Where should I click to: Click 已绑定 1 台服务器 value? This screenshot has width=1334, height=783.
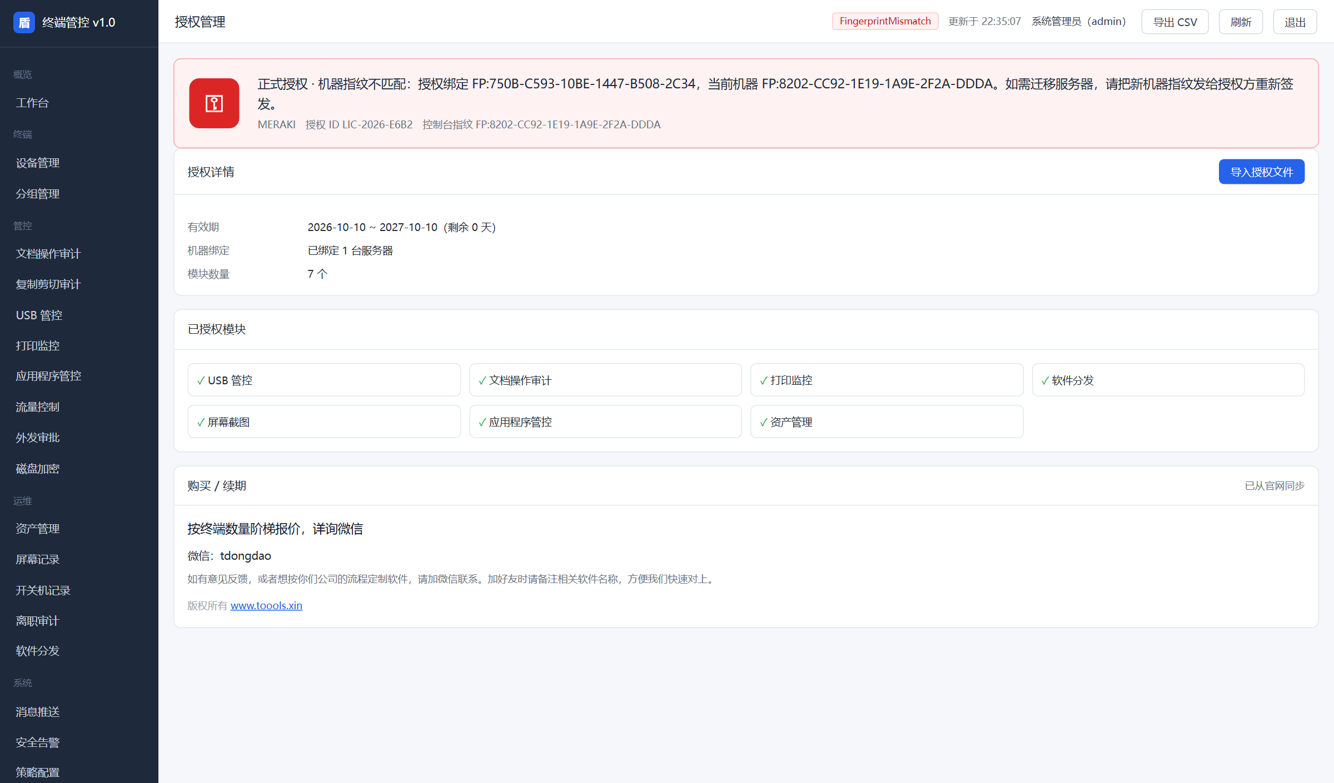point(350,250)
